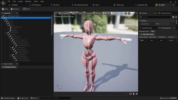Open the Edit menu
This screenshot has width=178, height=100.
(14, 1)
